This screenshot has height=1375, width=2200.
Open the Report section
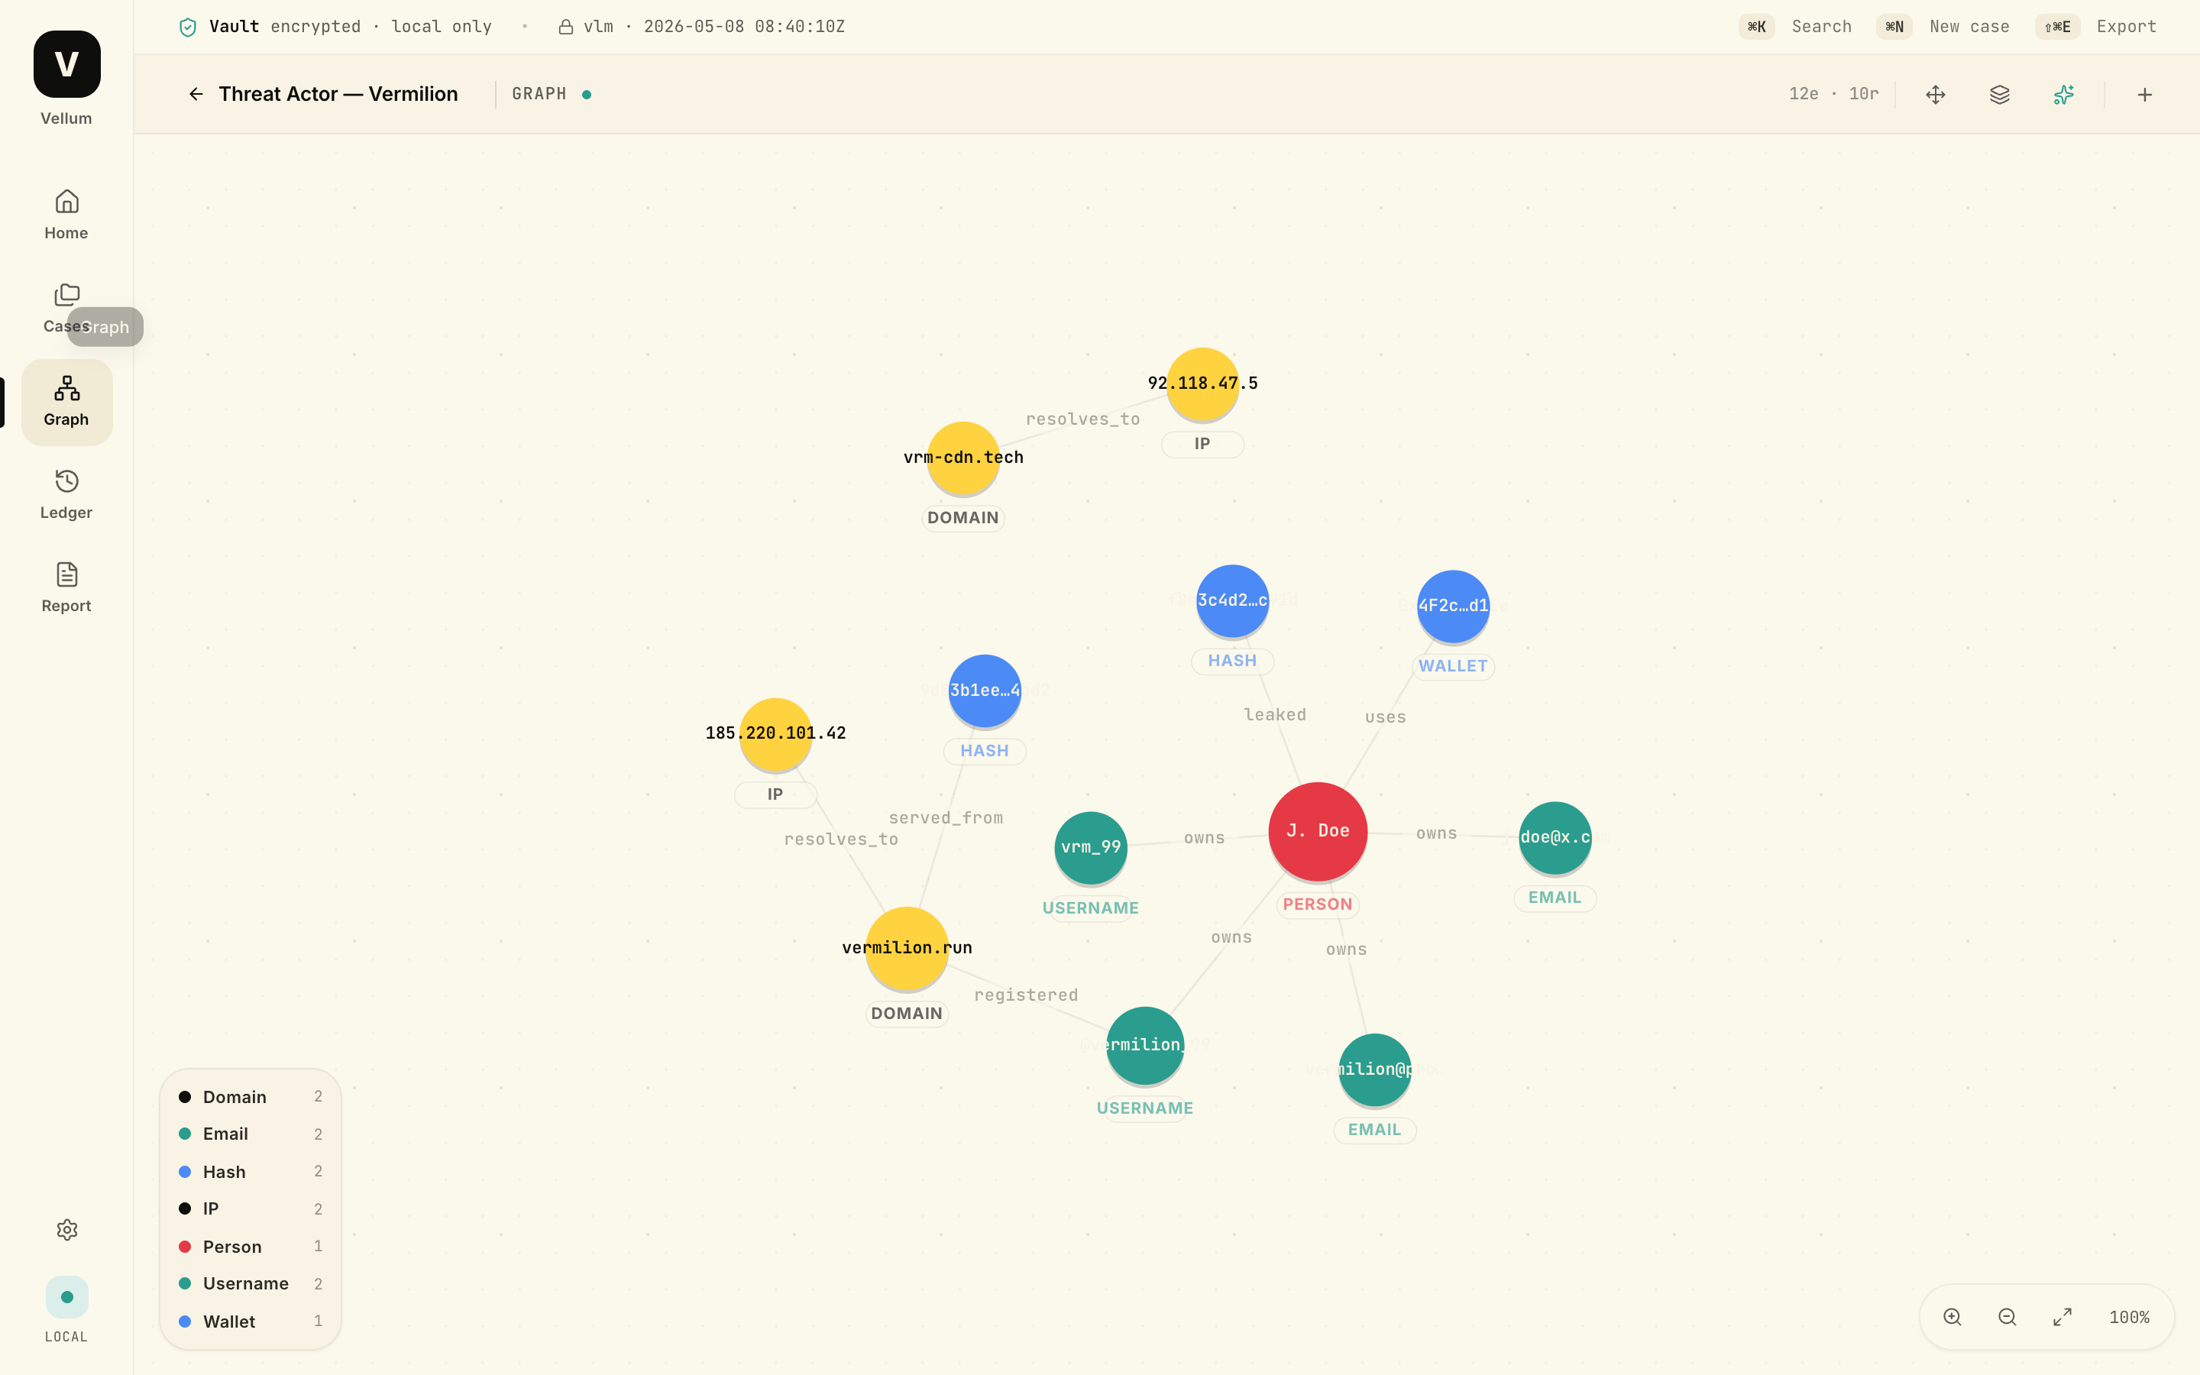tap(66, 588)
